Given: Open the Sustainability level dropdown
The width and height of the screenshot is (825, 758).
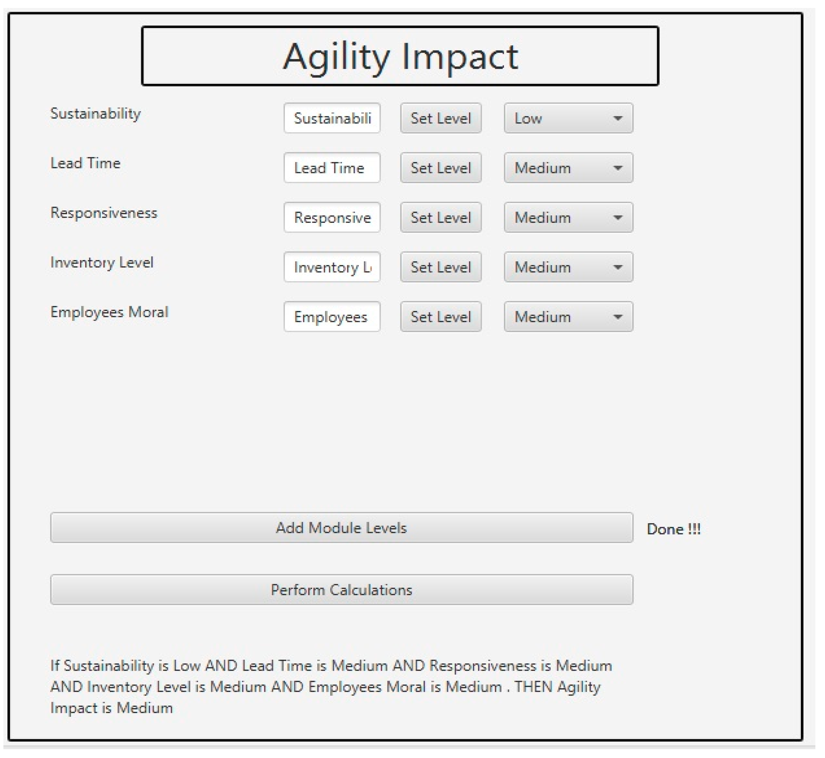Looking at the screenshot, I should point(568,118).
